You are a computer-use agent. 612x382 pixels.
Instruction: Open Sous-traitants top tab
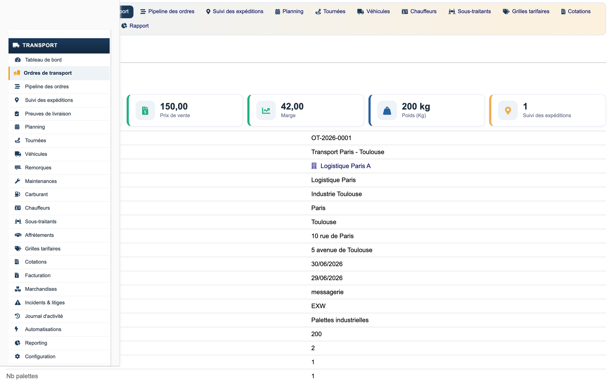pos(470,12)
